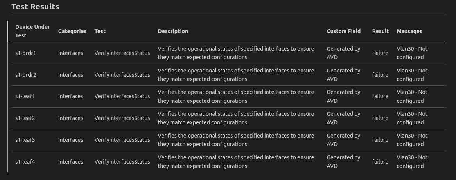Click VerifyInterfacesStatus in the s1-brdr1 row
The image size is (456, 180).
(x=122, y=53)
